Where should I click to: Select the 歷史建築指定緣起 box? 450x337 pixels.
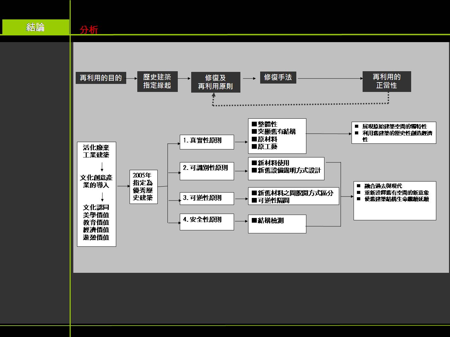(157, 81)
